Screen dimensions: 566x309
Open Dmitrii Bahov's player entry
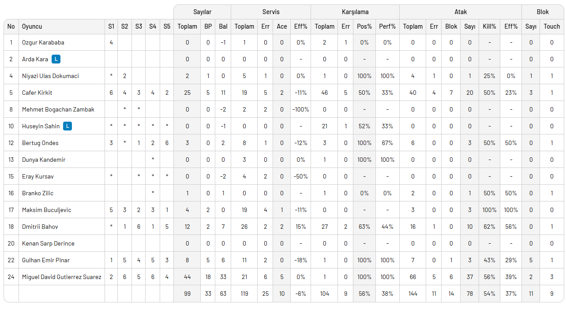click(40, 227)
